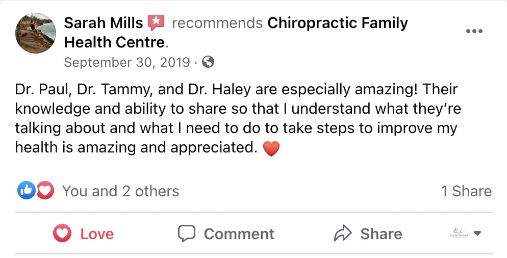Expand the acting-as profile dropdown arrow
Image resolution: width=507 pixels, height=258 pixels.
tap(477, 233)
